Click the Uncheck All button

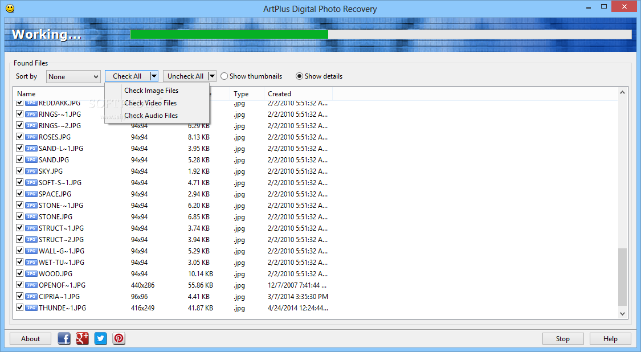(x=185, y=76)
